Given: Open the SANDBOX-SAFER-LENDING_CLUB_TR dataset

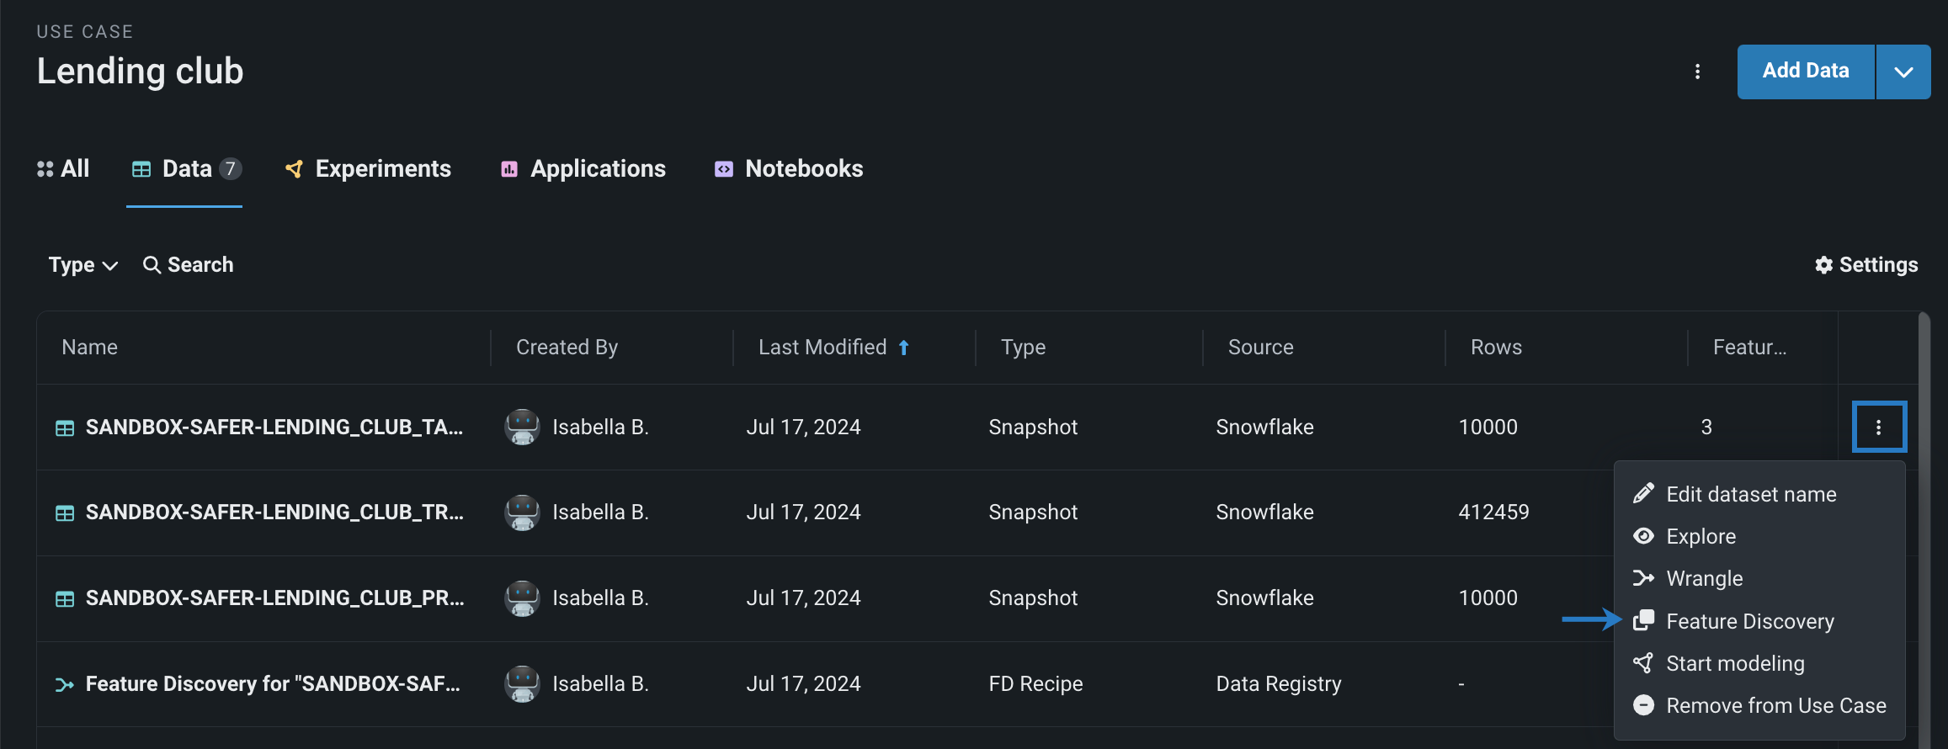Looking at the screenshot, I should coord(274,513).
